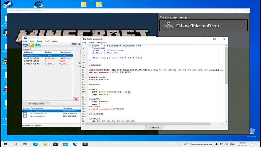Select the found address row 230F7D9B7E8
261x147 pixels.
48,58
